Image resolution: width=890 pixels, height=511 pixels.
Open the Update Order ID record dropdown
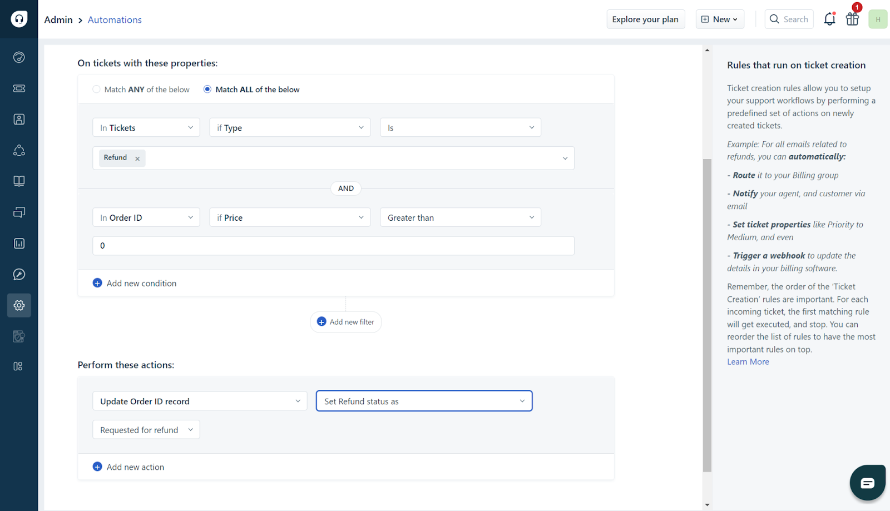point(200,401)
